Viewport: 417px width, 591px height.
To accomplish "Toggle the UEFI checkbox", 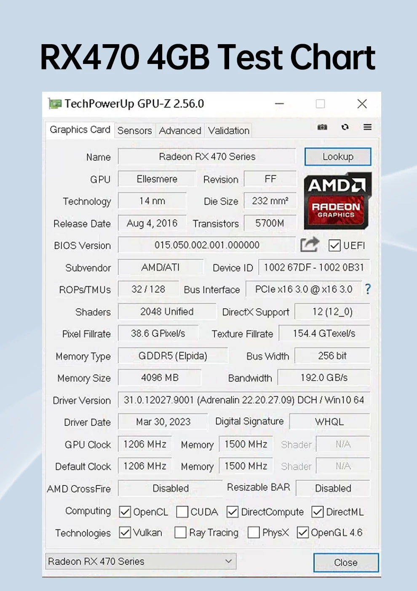I will pyautogui.click(x=334, y=245).
